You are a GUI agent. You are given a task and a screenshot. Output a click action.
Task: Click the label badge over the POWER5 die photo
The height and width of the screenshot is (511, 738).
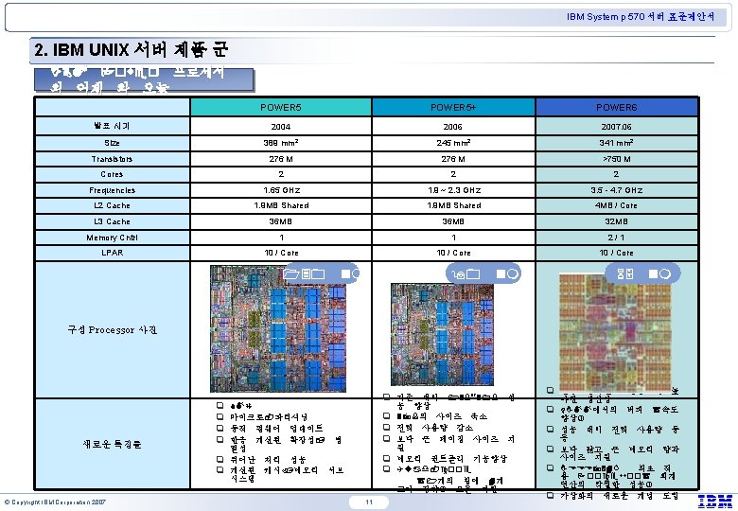(322, 273)
